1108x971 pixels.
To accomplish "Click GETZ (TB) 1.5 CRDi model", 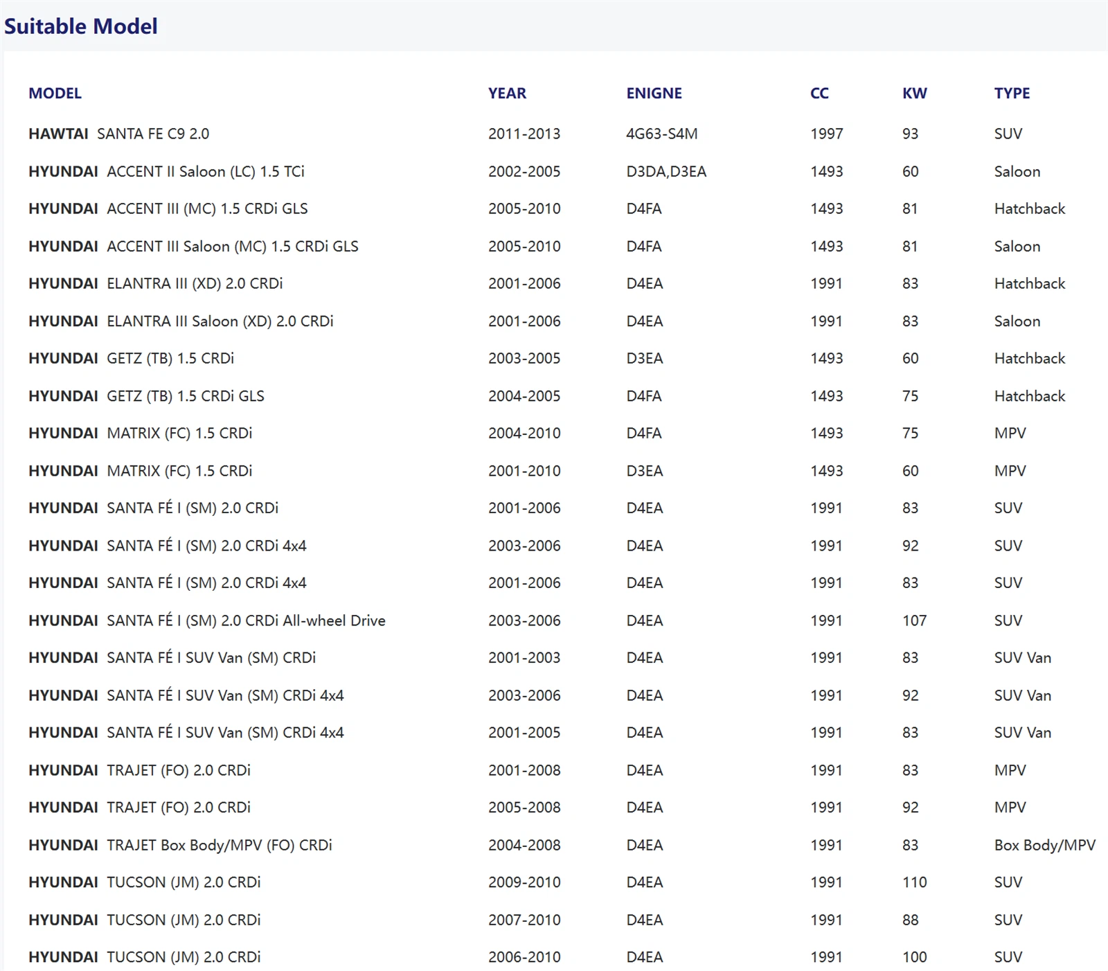I will coord(170,358).
